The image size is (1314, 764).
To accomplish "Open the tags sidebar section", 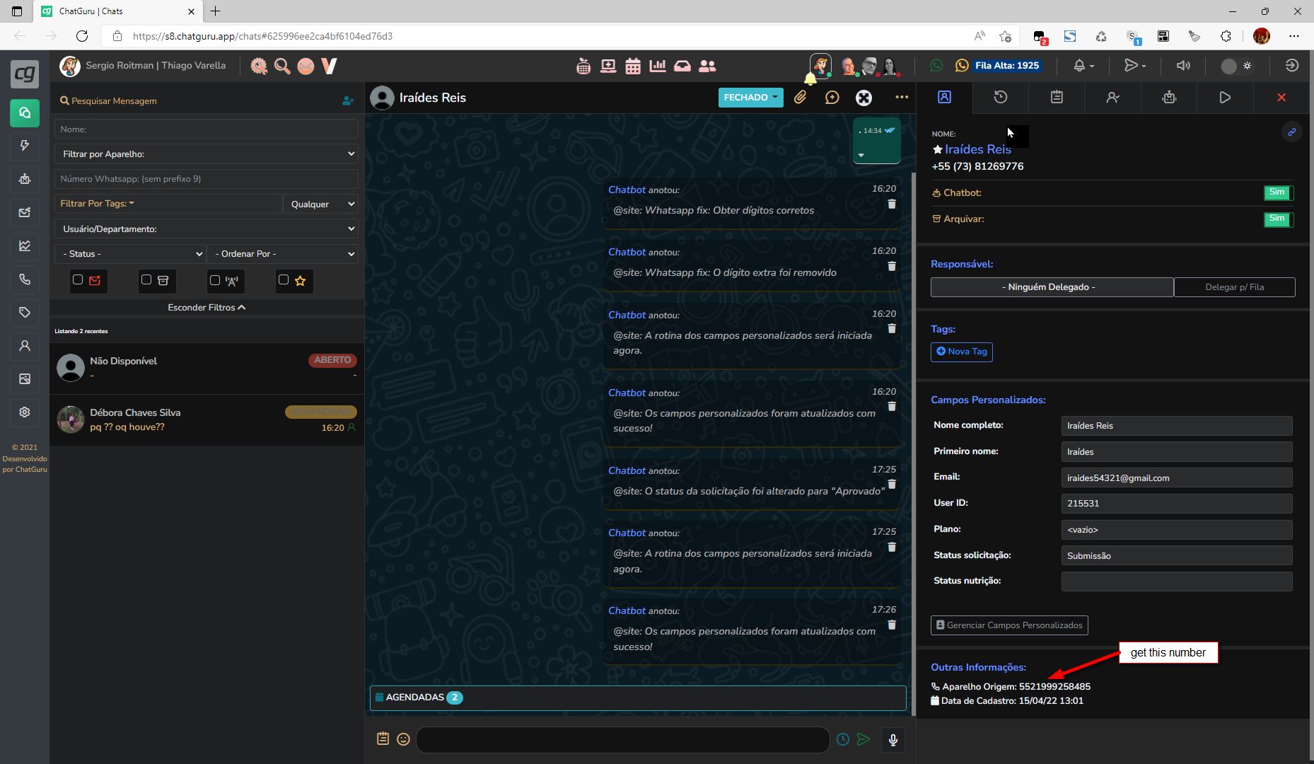I will click(x=25, y=313).
